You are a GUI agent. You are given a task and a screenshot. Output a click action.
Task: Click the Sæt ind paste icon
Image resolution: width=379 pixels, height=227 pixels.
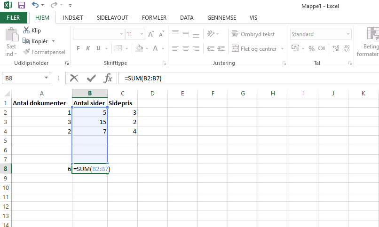tap(12, 34)
